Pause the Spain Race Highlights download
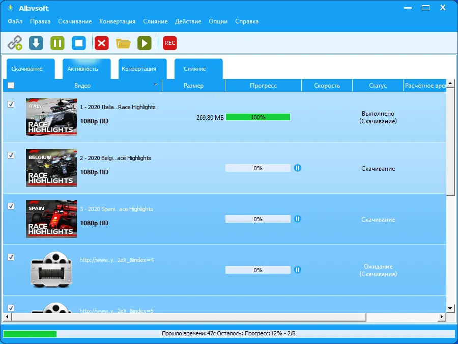The image size is (458, 344). coord(298,219)
